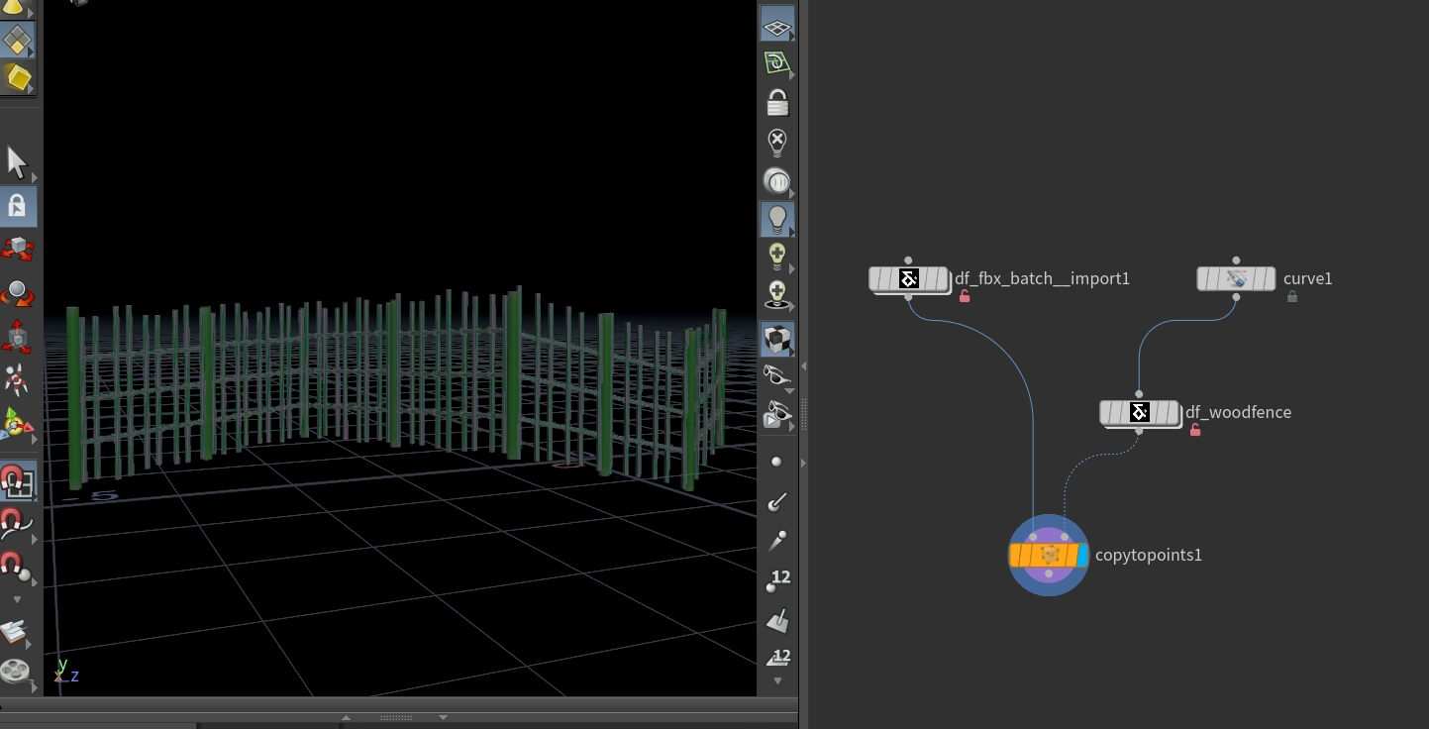Select the curve1 node
This screenshot has width=1429, height=729.
1236,278
